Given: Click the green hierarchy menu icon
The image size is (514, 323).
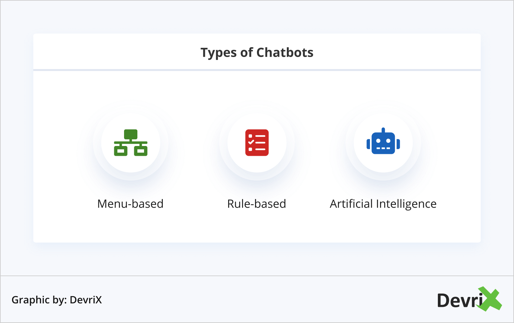Looking at the screenshot, I should (x=131, y=143).
